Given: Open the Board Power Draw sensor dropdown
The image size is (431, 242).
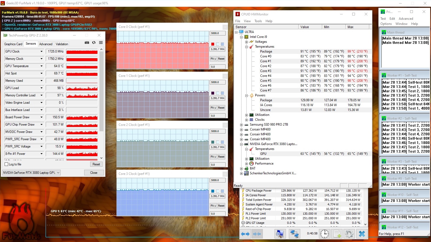Looking at the screenshot, I should coord(41,117).
